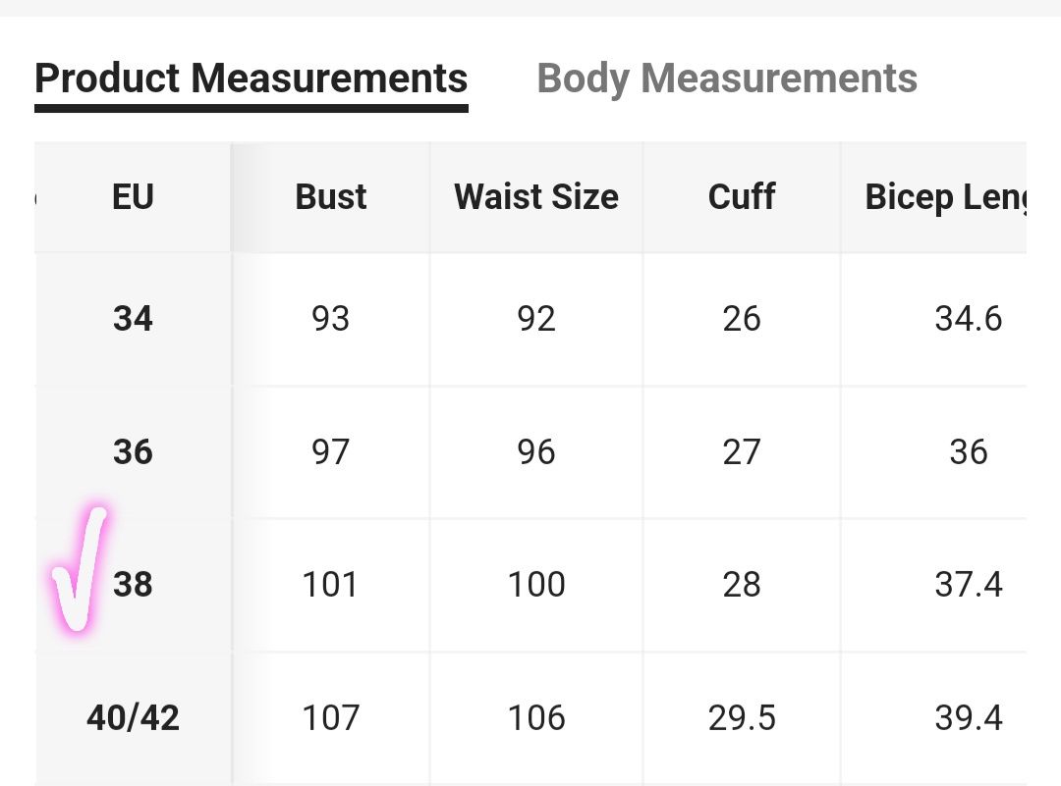The width and height of the screenshot is (1061, 786).
Task: Click the waist value 96 cell
Action: (536, 451)
